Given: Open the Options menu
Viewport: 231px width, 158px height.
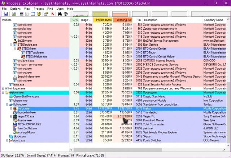Looking at the screenshot, I should pyautogui.click(x=15, y=9).
